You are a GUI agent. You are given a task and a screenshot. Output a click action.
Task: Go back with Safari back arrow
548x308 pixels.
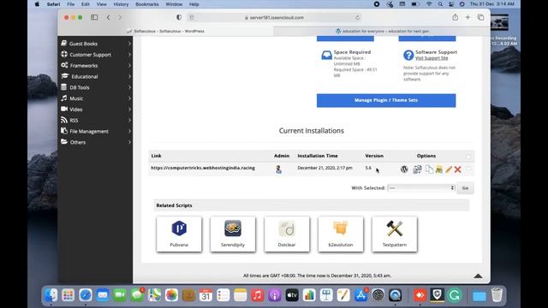pyautogui.click(x=109, y=17)
